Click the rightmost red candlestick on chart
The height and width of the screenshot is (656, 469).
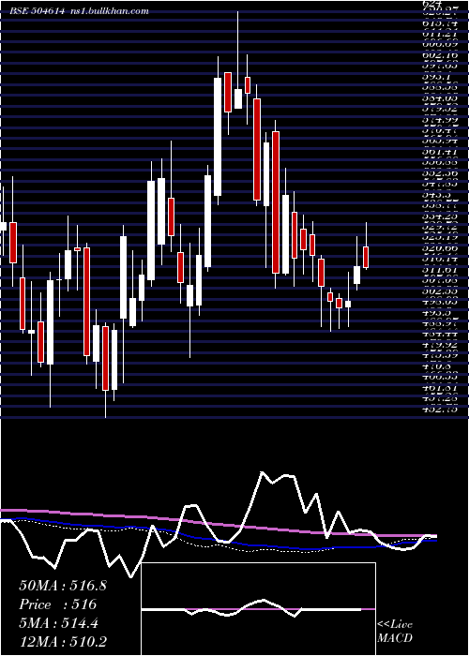click(366, 257)
